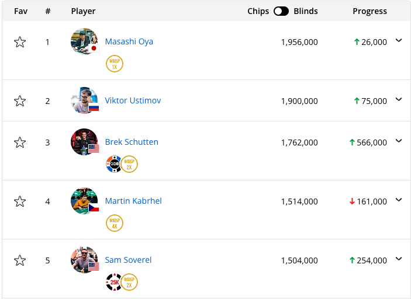Toggle the Chips/Blinds switch
This screenshot has width=411, height=299.
click(281, 11)
